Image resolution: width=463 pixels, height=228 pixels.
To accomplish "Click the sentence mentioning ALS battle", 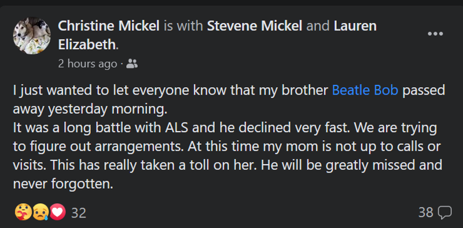I will 183,128.
